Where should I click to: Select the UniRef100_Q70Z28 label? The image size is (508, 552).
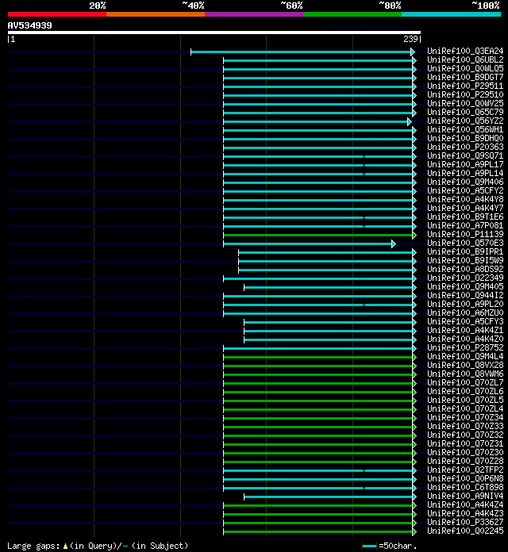pyautogui.click(x=465, y=461)
